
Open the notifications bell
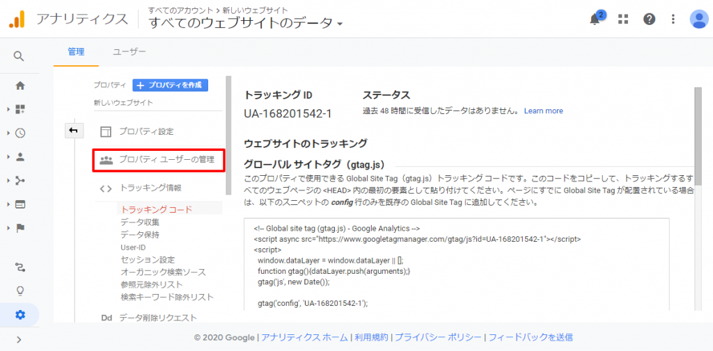click(x=595, y=19)
